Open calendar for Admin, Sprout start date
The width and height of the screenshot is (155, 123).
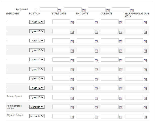coord(72,98)
